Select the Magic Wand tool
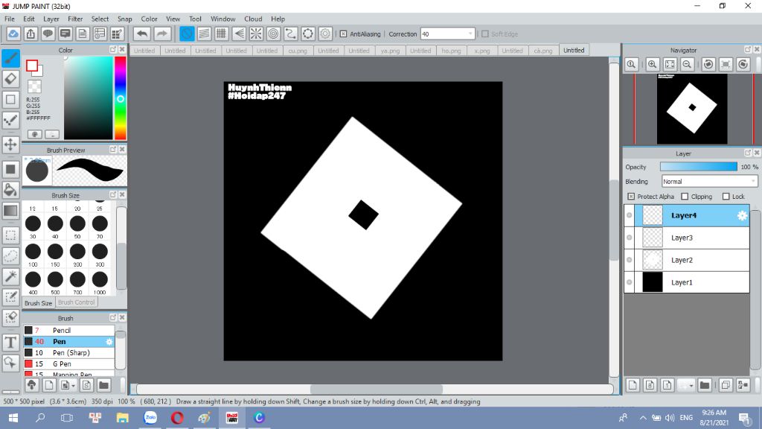 coord(10,276)
